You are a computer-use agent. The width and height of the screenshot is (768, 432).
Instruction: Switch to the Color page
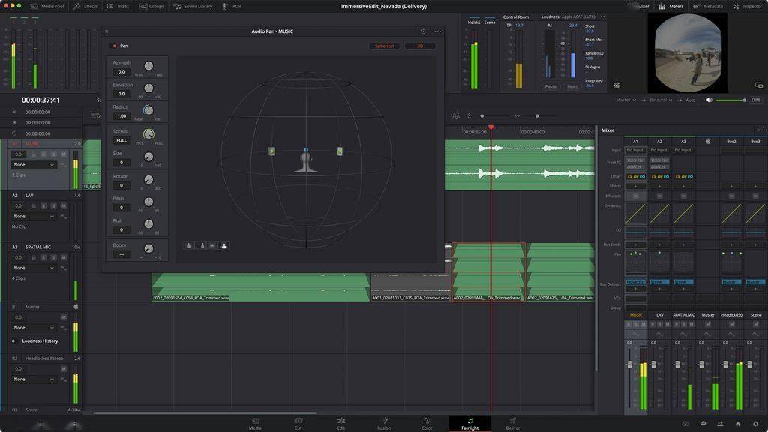(x=427, y=424)
